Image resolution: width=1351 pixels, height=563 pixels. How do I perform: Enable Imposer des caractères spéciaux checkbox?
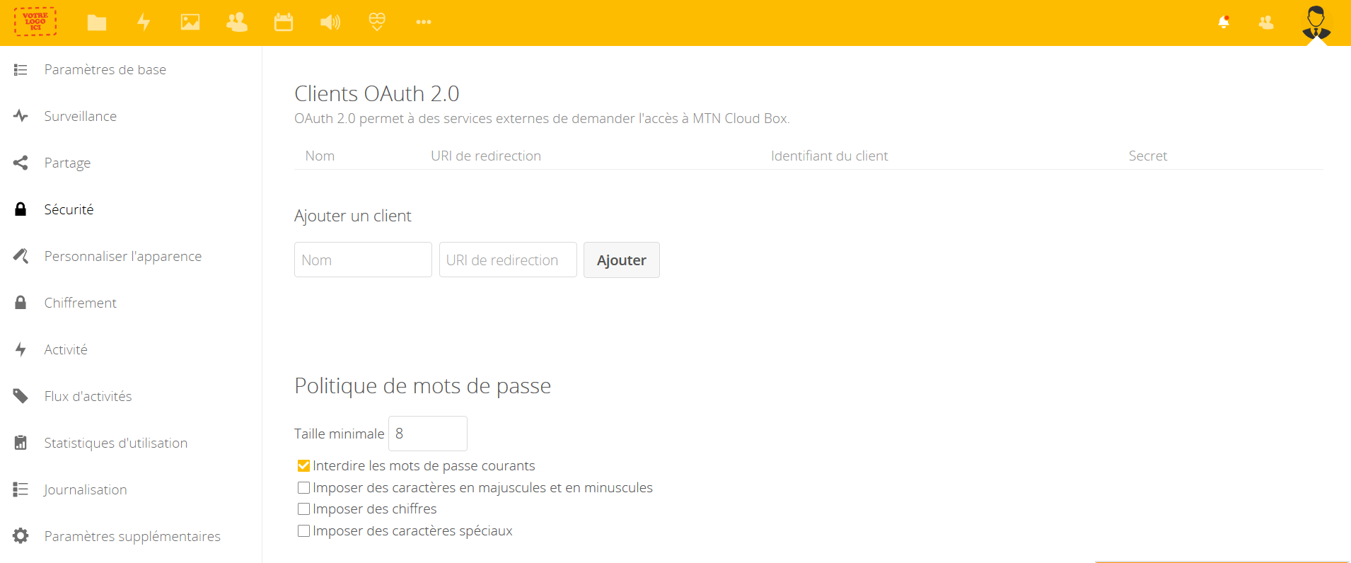click(x=304, y=531)
